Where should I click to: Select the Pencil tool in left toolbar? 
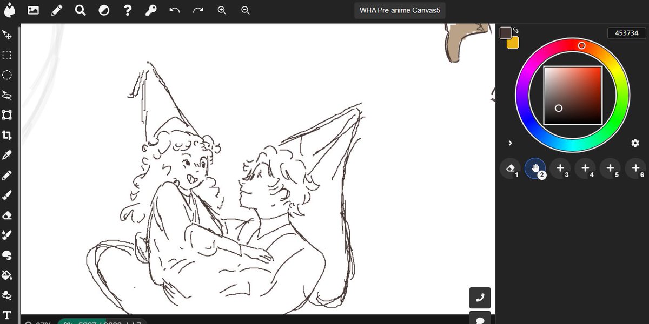(x=7, y=175)
